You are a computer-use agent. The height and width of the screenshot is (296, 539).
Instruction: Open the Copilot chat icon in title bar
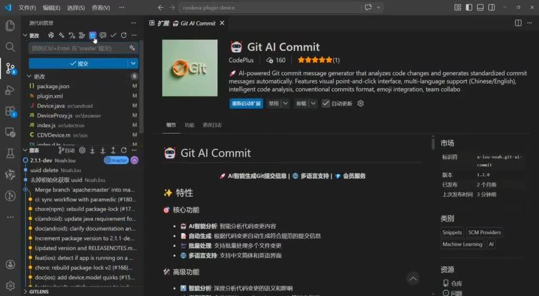coord(368,7)
